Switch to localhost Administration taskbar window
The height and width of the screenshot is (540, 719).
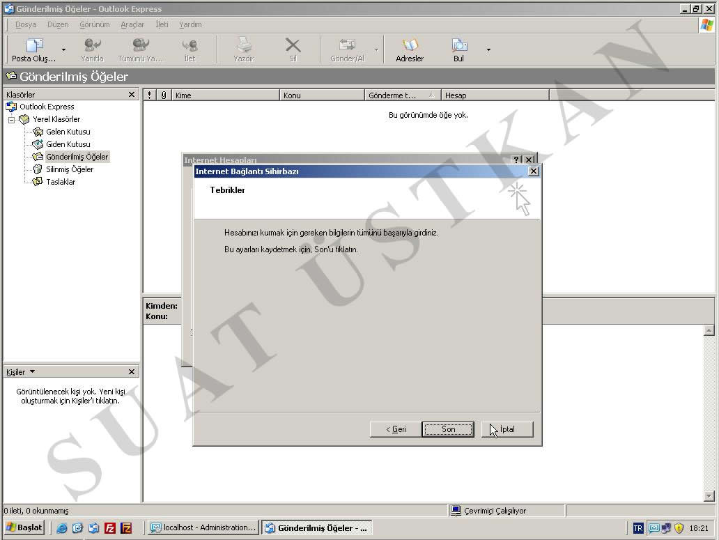203,527
